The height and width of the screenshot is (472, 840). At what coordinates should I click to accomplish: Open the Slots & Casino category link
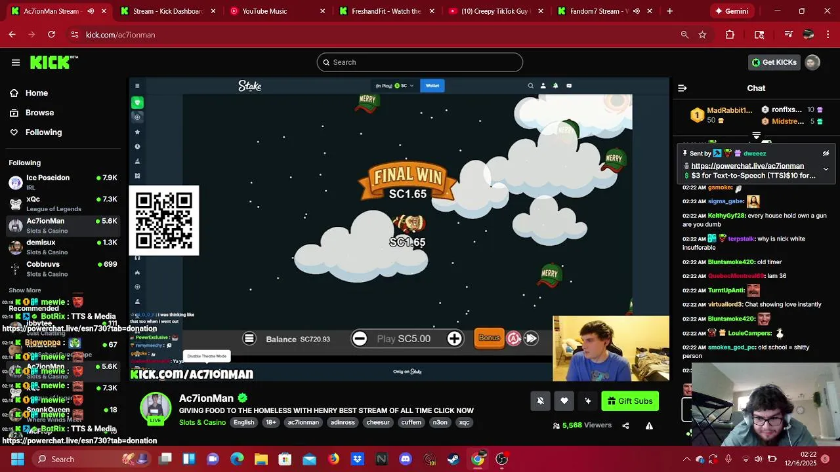[x=202, y=422]
